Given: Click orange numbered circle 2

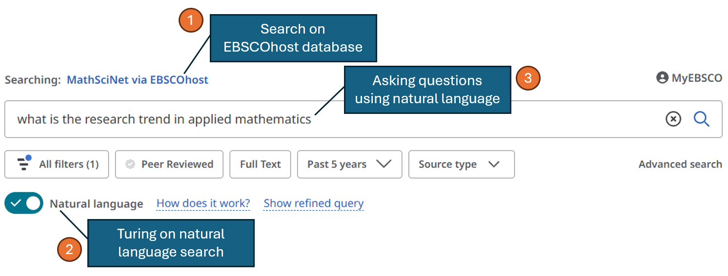Looking at the screenshot, I should (x=70, y=250).
